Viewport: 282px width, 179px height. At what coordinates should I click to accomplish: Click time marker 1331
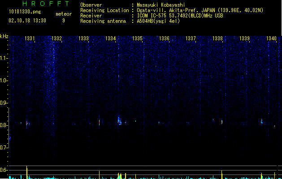tap(30, 38)
